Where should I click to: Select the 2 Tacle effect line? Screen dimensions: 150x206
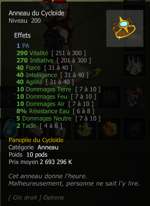pos(39,126)
